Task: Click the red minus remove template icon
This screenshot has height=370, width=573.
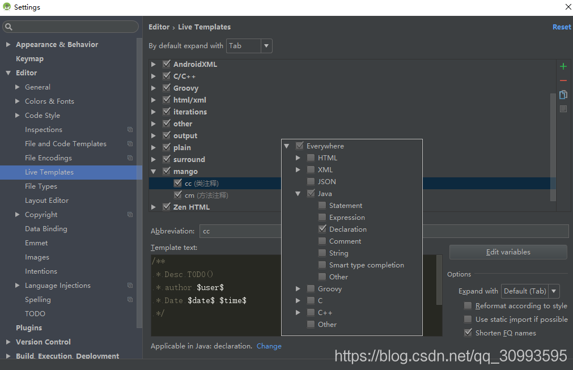Action: pos(563,80)
